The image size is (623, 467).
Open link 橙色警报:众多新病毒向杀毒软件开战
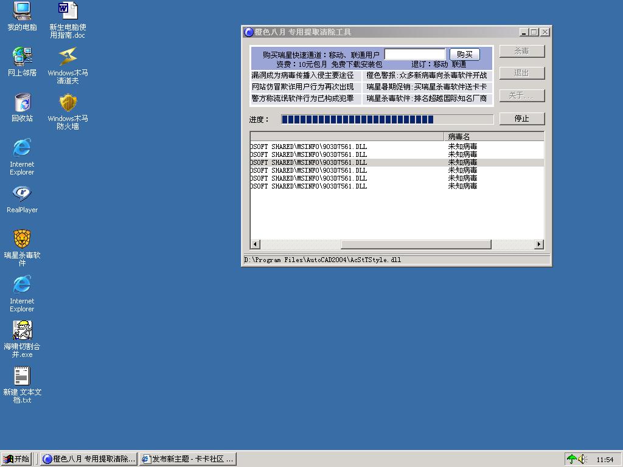pyautogui.click(x=426, y=75)
